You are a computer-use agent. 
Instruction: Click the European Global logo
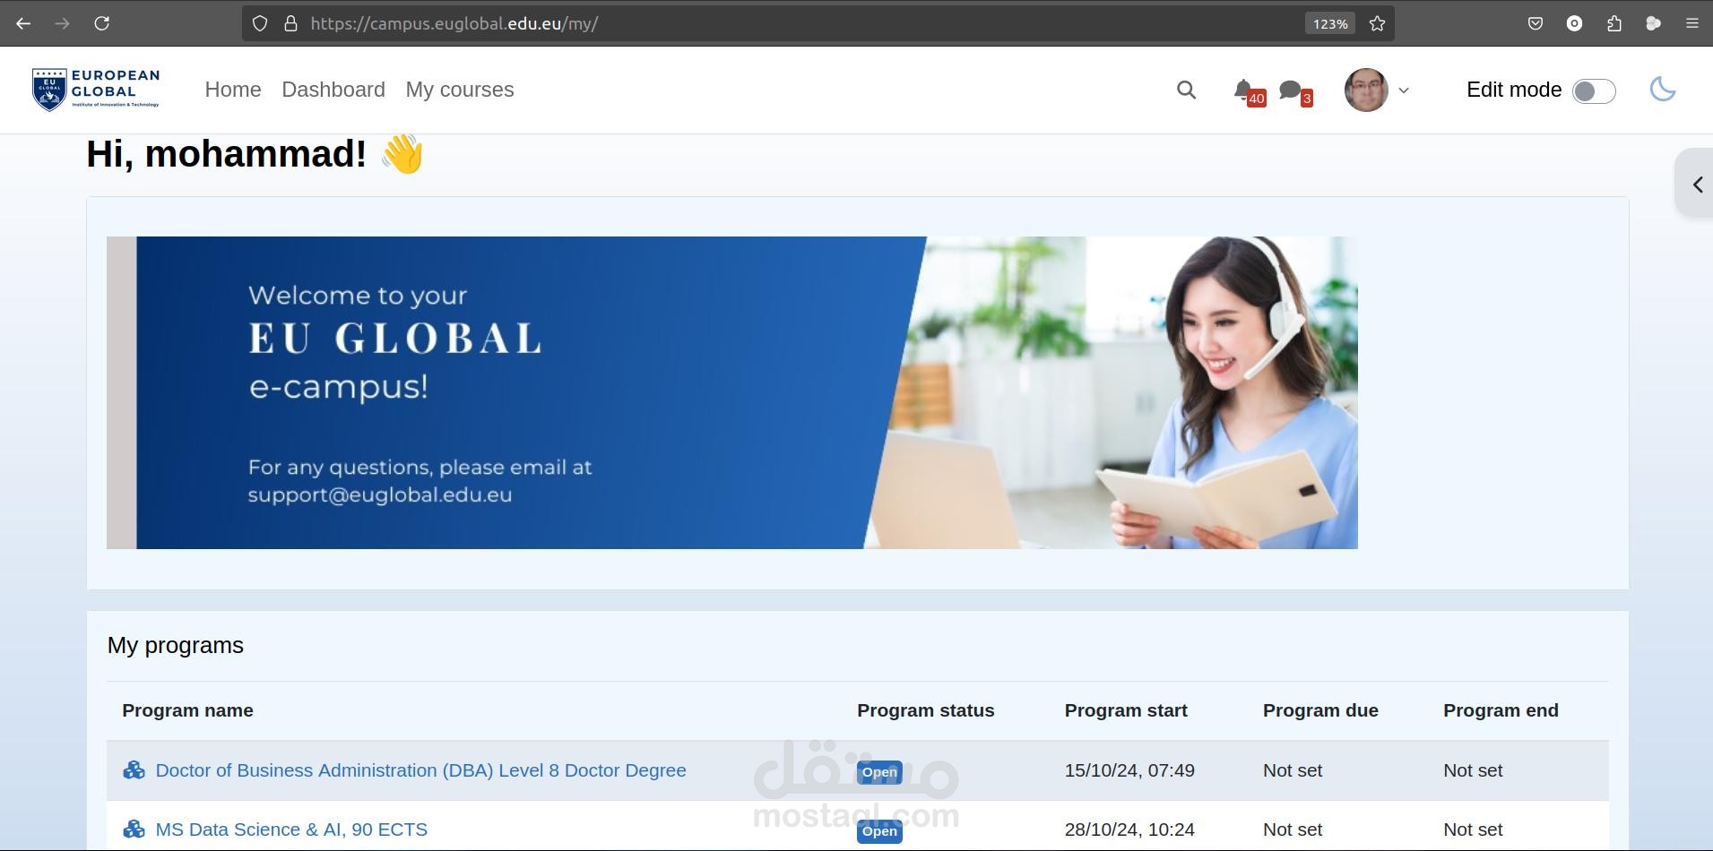tap(96, 90)
